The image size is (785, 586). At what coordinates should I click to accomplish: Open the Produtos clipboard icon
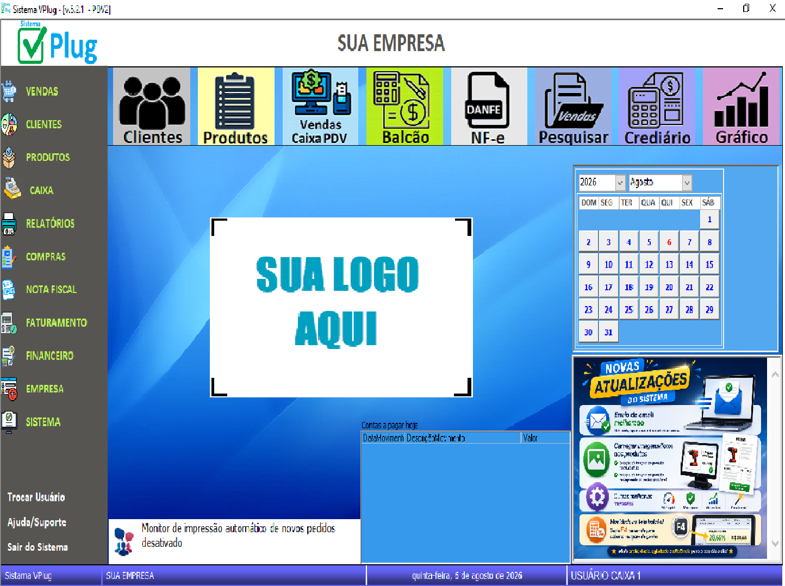(x=236, y=107)
